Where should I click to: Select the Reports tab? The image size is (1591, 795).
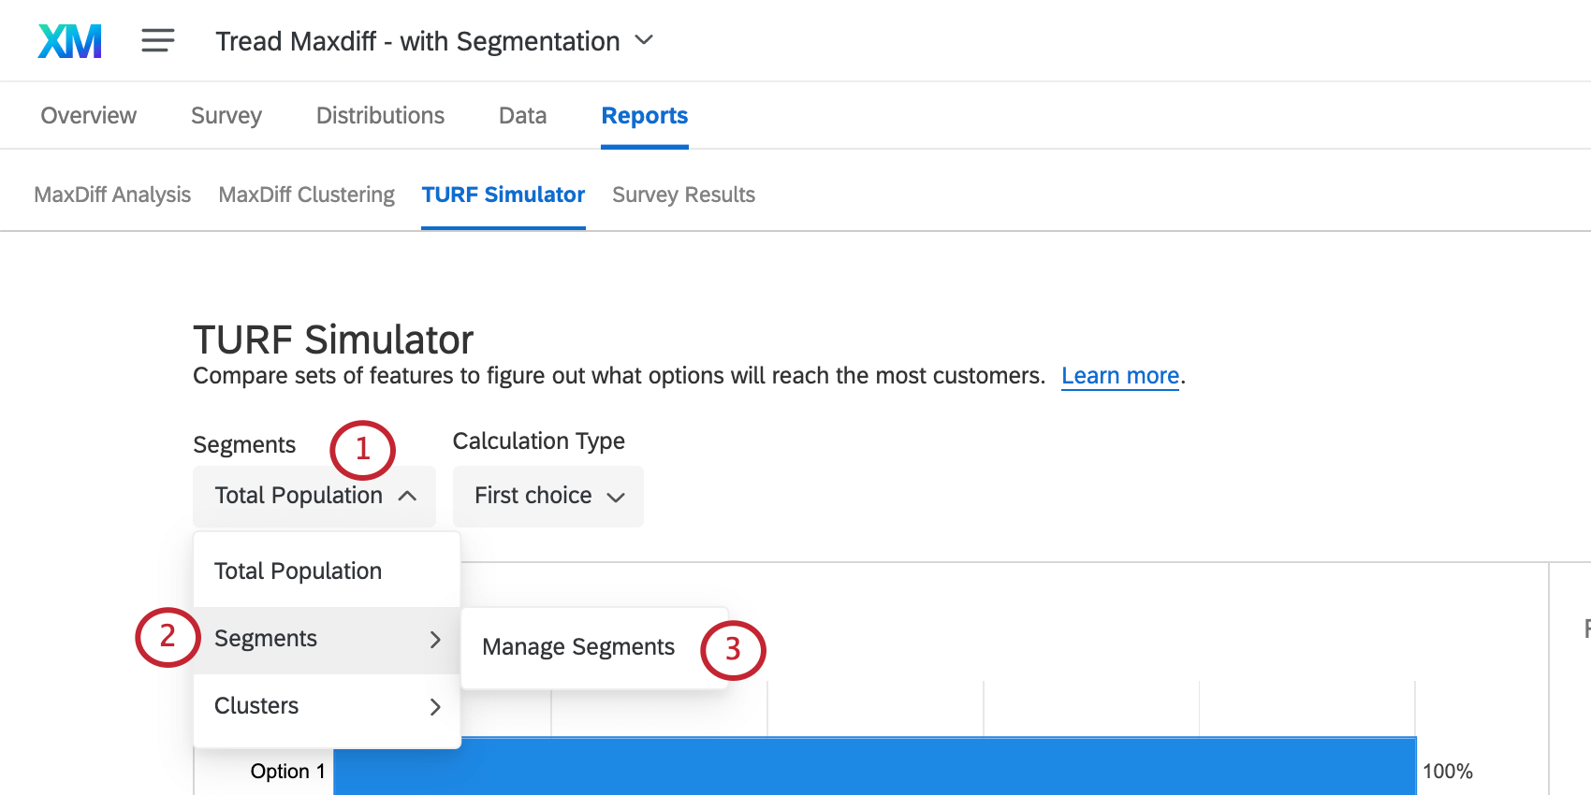point(644,115)
